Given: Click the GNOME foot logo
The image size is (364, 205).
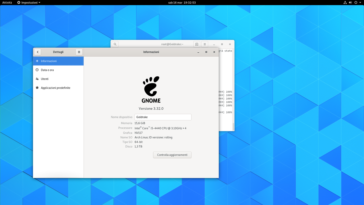Looking at the screenshot, I should coord(151,89).
